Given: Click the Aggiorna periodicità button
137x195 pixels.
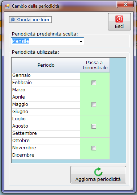Looking at the screenshot, I should coord(98,175).
